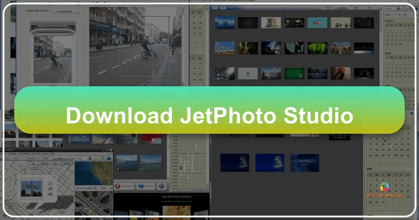Click the Custom Model button
The image size is (419, 220).
point(65,11)
